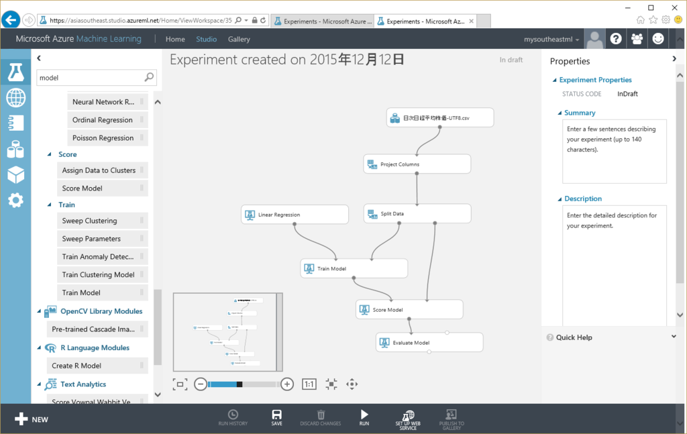
Task: Collapse the Summary section
Action: 560,113
